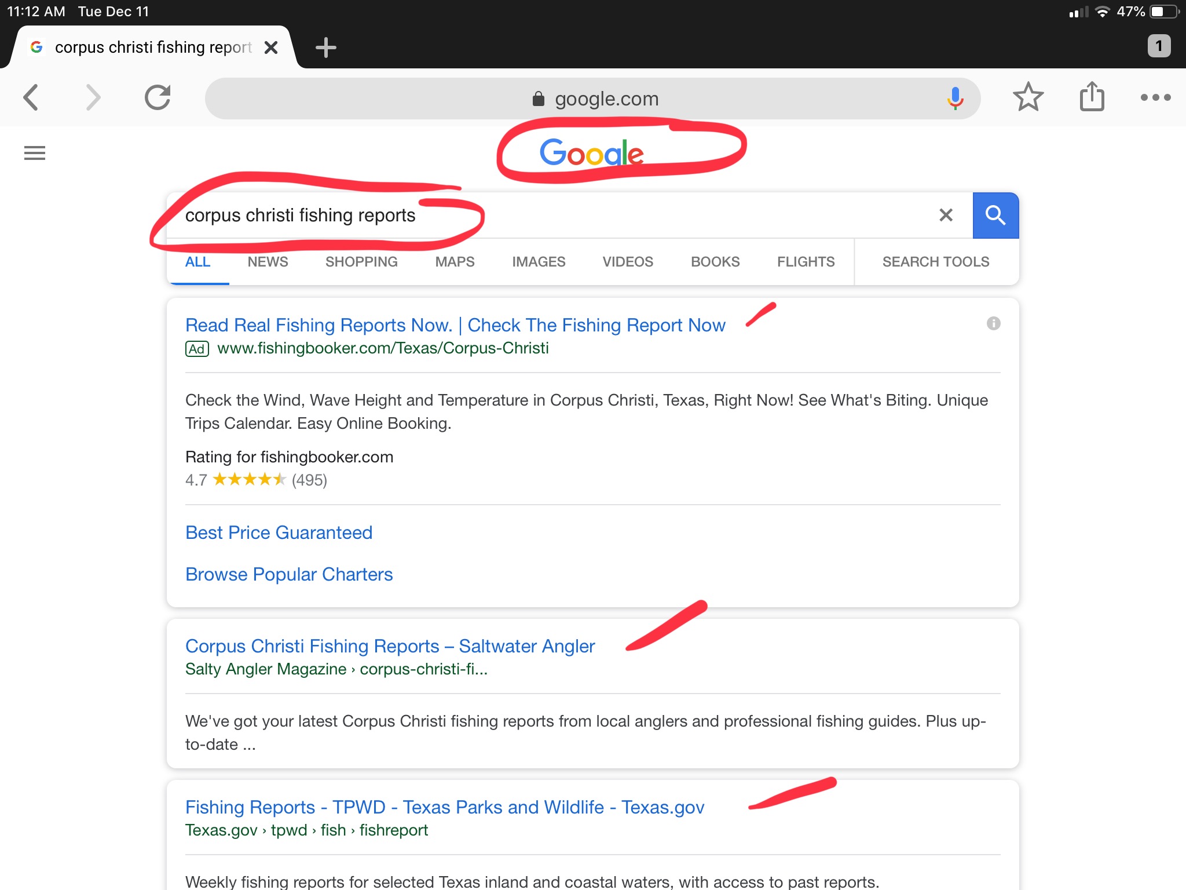This screenshot has height=890, width=1186.
Task: Expand the Search Tools options
Action: tap(935, 262)
